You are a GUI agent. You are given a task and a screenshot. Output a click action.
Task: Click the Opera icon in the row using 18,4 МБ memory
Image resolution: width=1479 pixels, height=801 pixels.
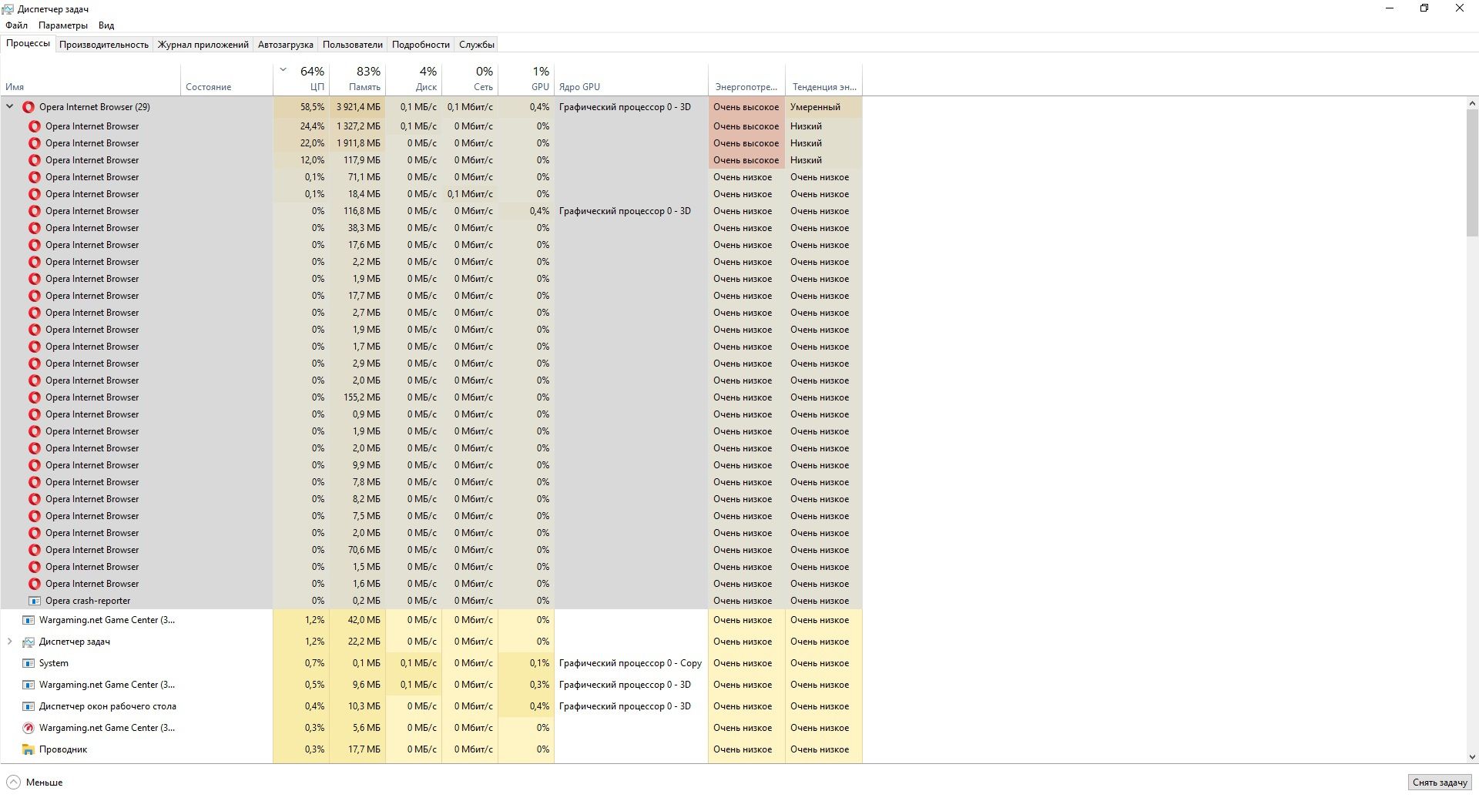(35, 194)
